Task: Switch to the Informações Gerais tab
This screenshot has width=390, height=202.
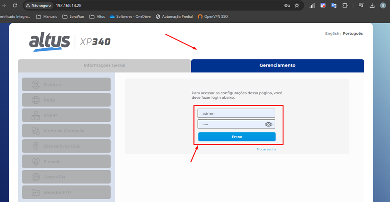Action: pyautogui.click(x=104, y=66)
